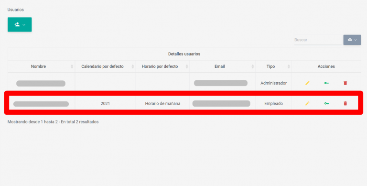Open the cloud download export dropdown
The width and height of the screenshot is (367, 186).
[x=352, y=40]
